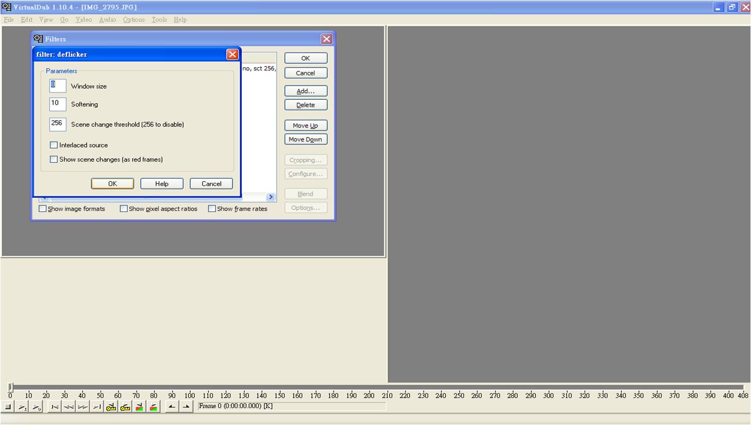The image size is (751, 425).
Task: Set the selection mark-out point
Action: coord(186,407)
